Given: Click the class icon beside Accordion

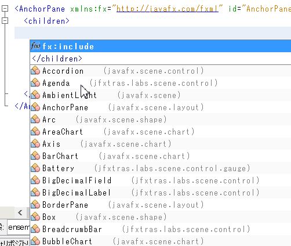Looking at the screenshot, I should tap(35, 71).
